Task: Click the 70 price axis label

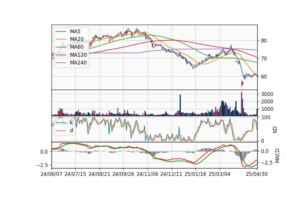Action: pos(264,59)
